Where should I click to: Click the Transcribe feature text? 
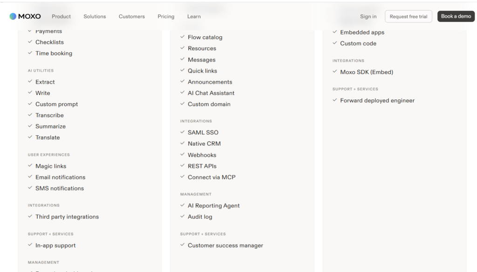49,115
